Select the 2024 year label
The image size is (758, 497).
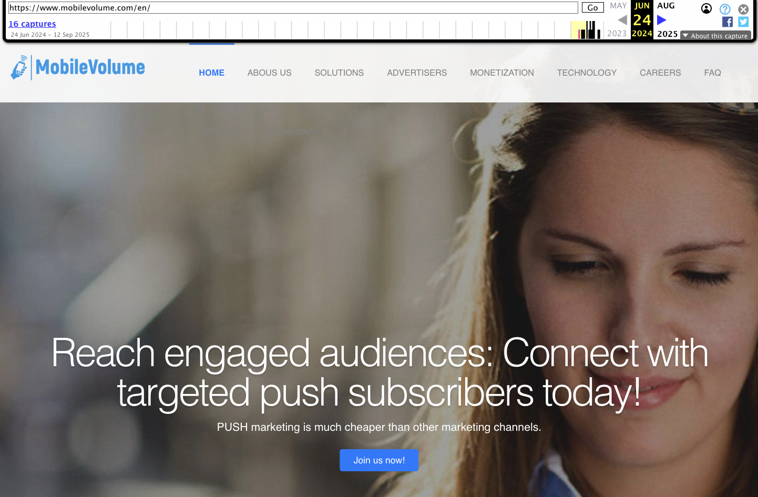pos(642,34)
